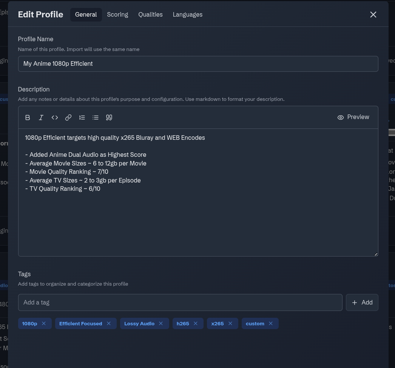
Task: Insert a link in the description
Action: [x=68, y=118]
